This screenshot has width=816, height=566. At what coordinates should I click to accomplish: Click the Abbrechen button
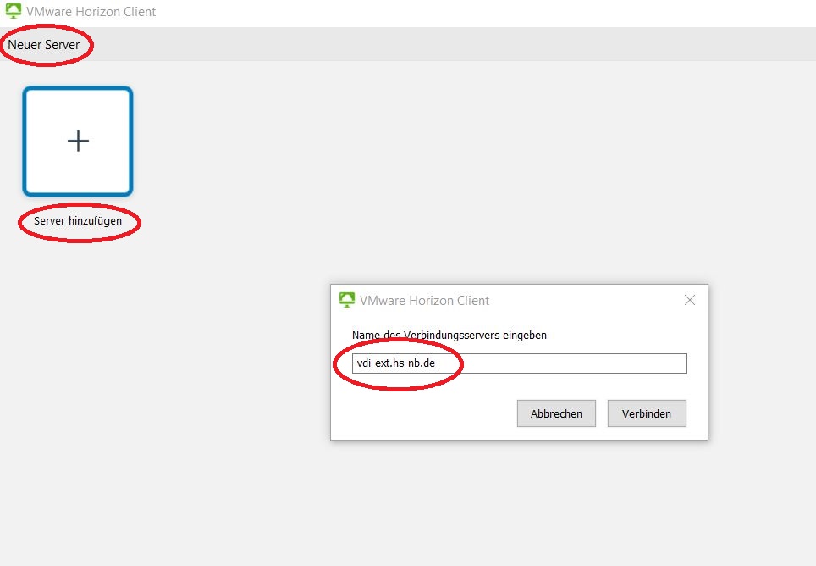click(x=556, y=414)
